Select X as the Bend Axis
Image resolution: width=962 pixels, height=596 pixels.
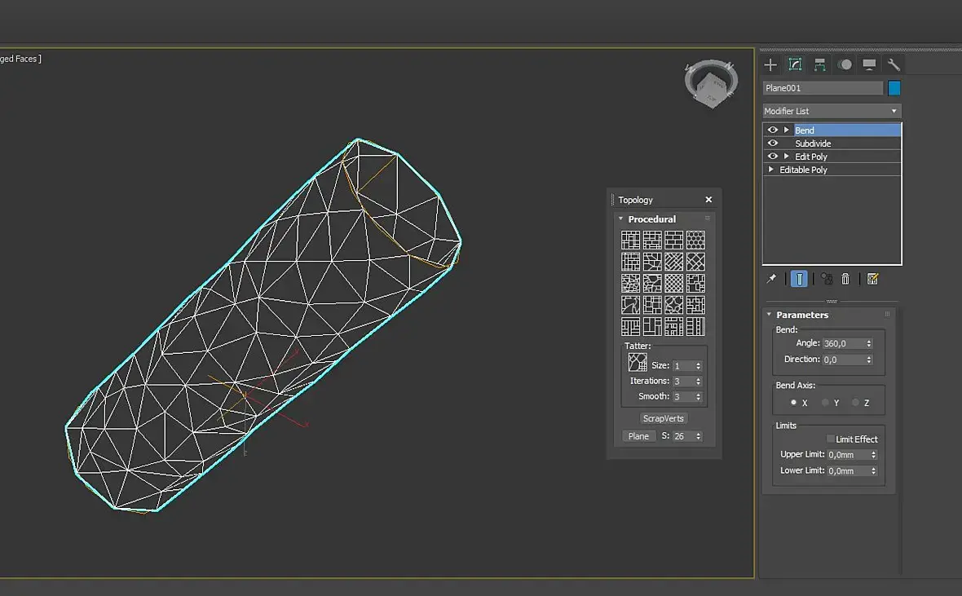(x=793, y=403)
